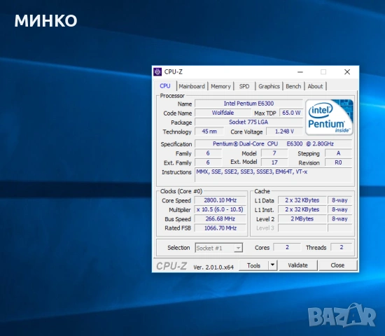This screenshot has width=385, height=336.
Task: Click the Core Speed value 2800.10 MHz
Action: 220,200
